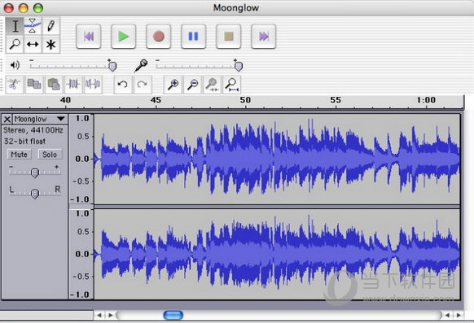Screen dimensions: 474x323
Task: Adjust input volume slider handle
Action: [239, 66]
